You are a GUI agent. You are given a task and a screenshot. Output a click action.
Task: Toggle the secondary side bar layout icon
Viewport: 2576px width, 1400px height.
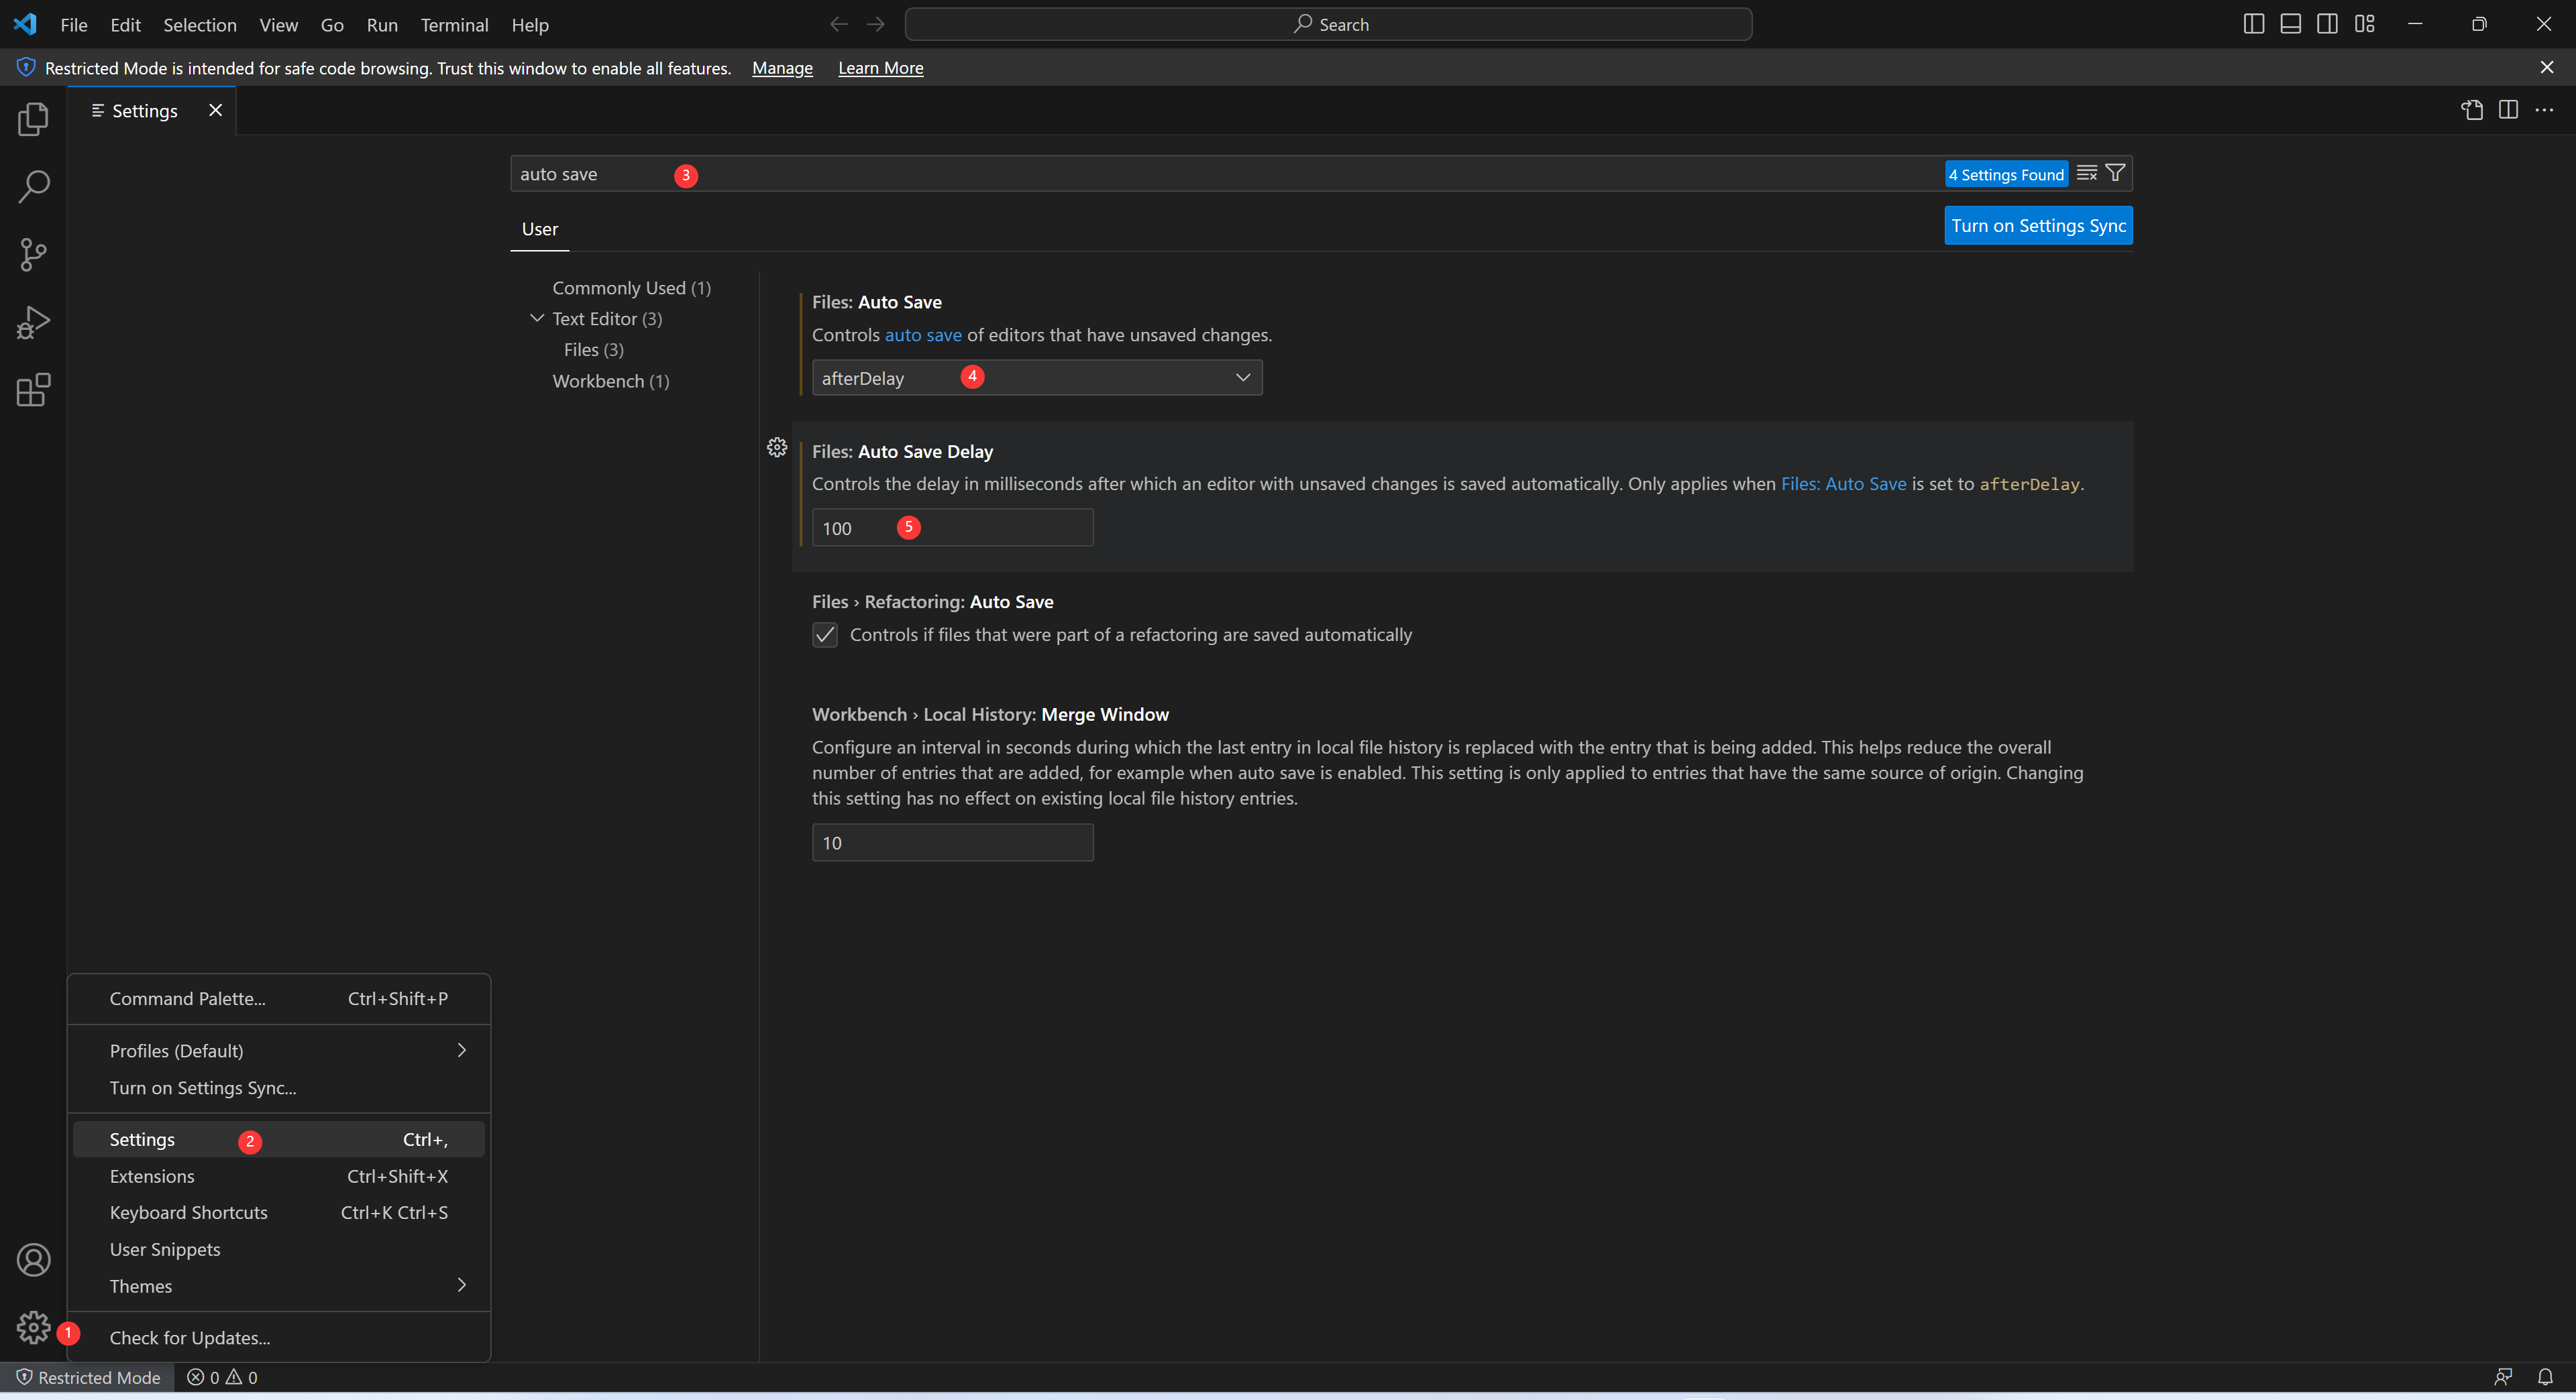coord(2327,24)
